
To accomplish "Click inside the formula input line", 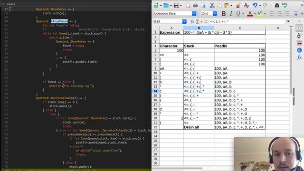I will pos(247,21).
